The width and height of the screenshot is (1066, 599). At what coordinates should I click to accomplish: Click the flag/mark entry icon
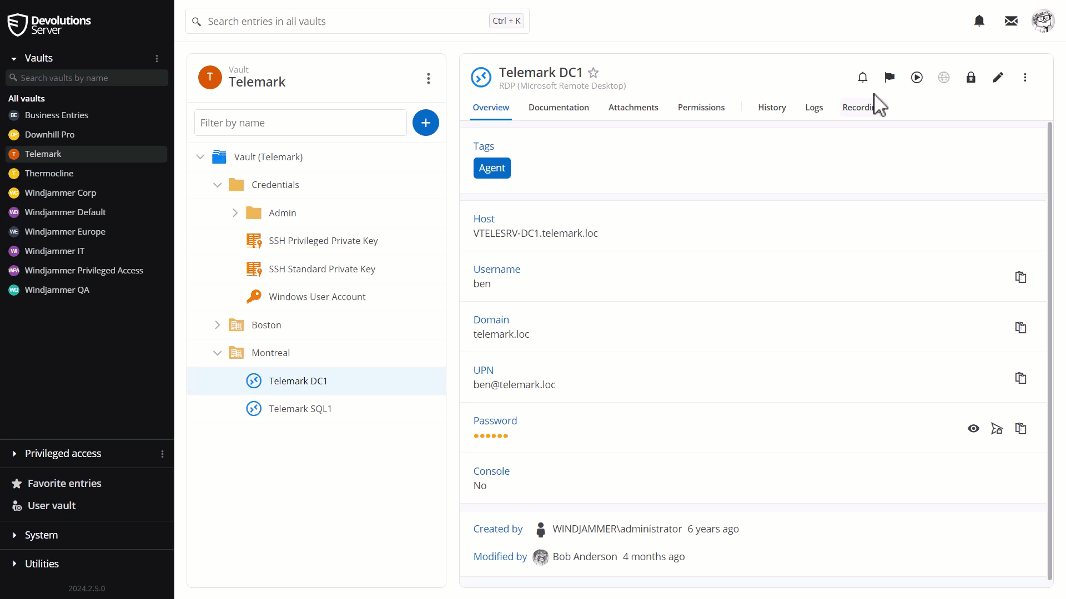[x=891, y=77]
